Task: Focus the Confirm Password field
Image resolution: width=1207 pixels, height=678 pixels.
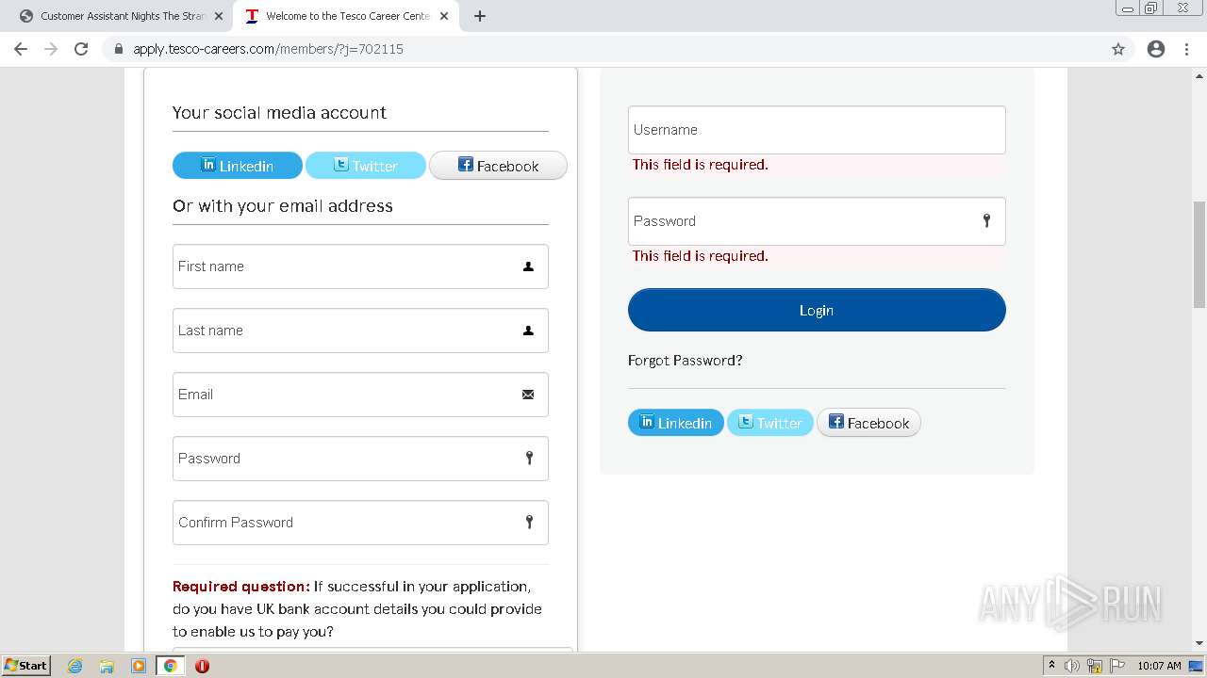Action: [360, 523]
